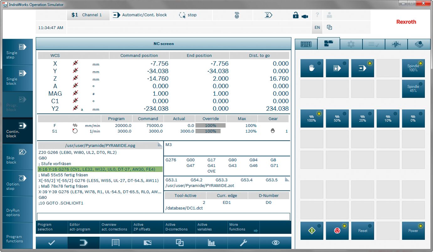Image resolution: width=433 pixels, height=252 pixels.
Task: Select the oscilloscope waveform tab icon
Action: coord(396,44)
